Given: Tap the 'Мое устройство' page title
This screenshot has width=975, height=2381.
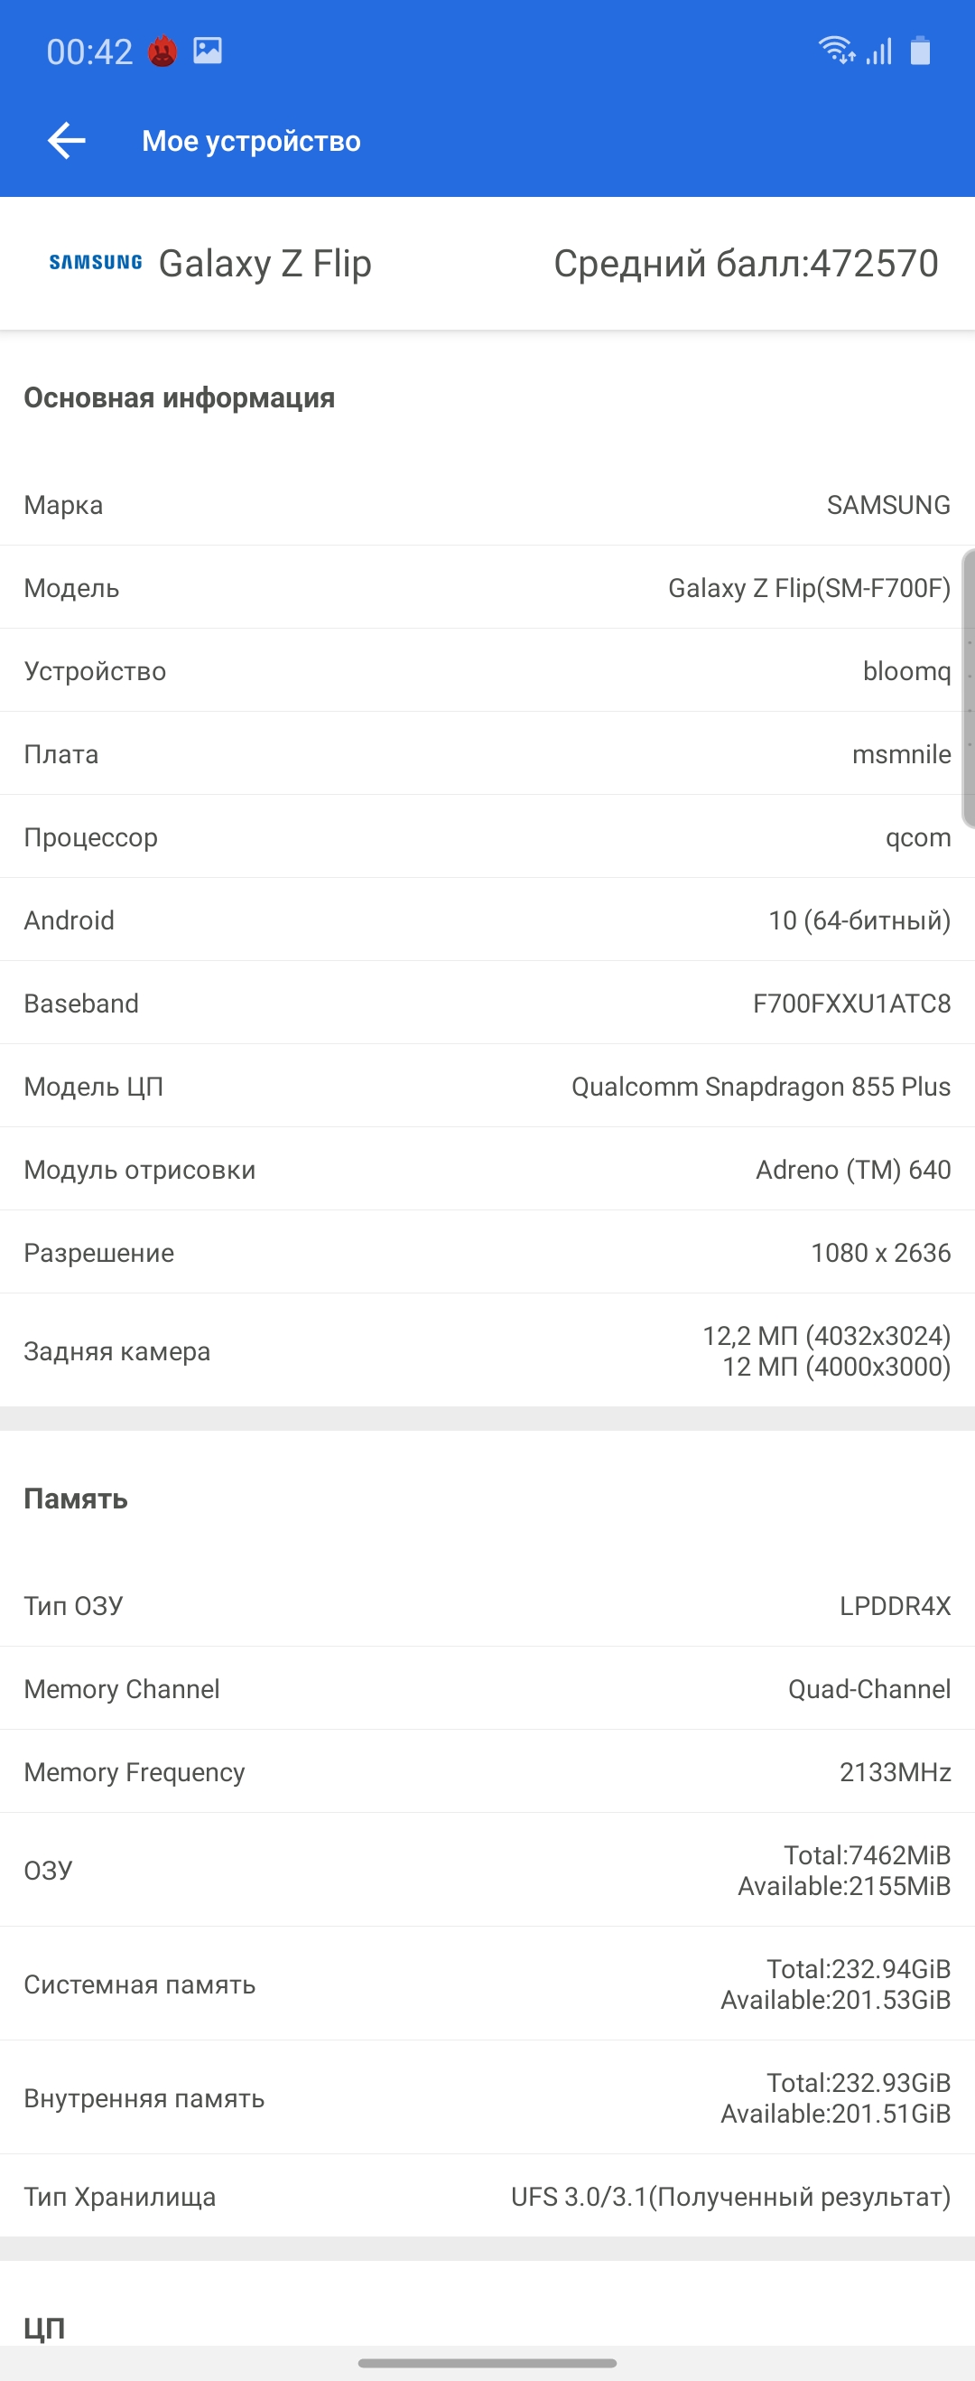Looking at the screenshot, I should pyautogui.click(x=251, y=142).
